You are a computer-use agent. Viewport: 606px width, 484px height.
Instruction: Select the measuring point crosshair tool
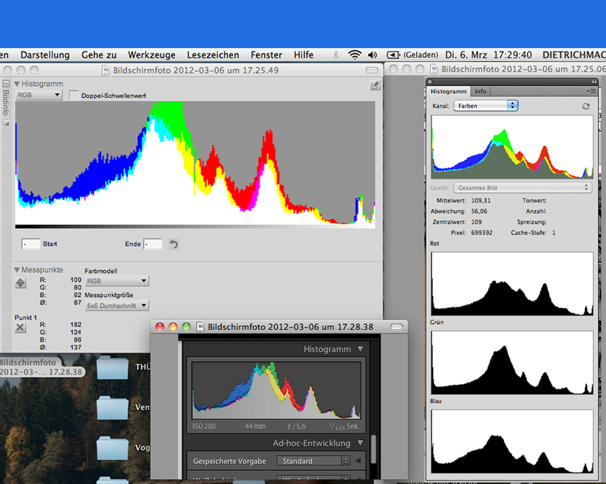click(x=21, y=283)
